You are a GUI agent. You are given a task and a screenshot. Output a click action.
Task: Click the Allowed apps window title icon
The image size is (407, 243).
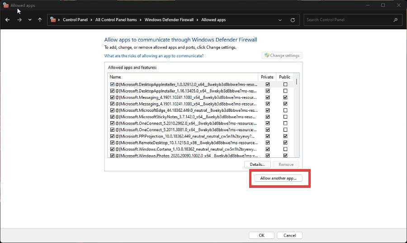click(6, 5)
